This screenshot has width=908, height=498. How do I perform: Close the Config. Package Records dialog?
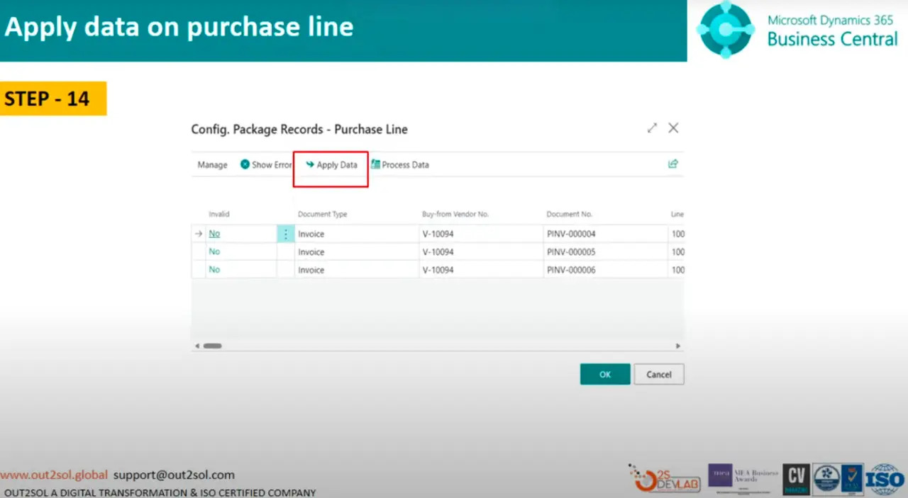coord(673,128)
